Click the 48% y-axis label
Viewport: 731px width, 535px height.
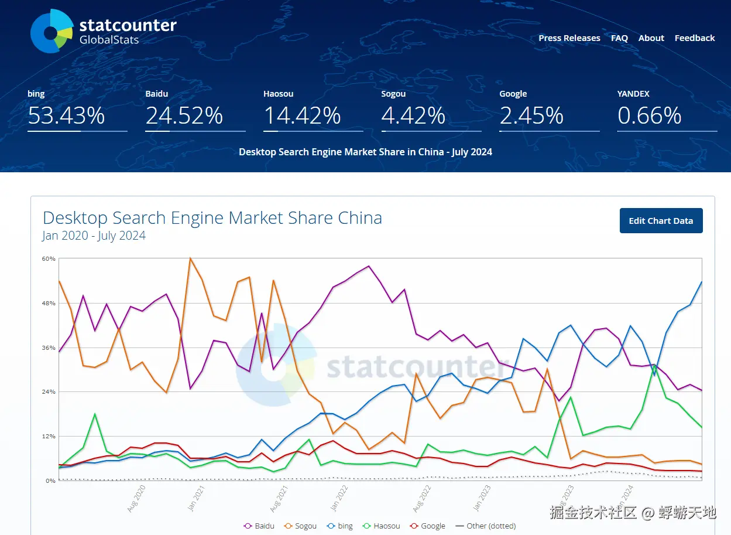coord(49,304)
